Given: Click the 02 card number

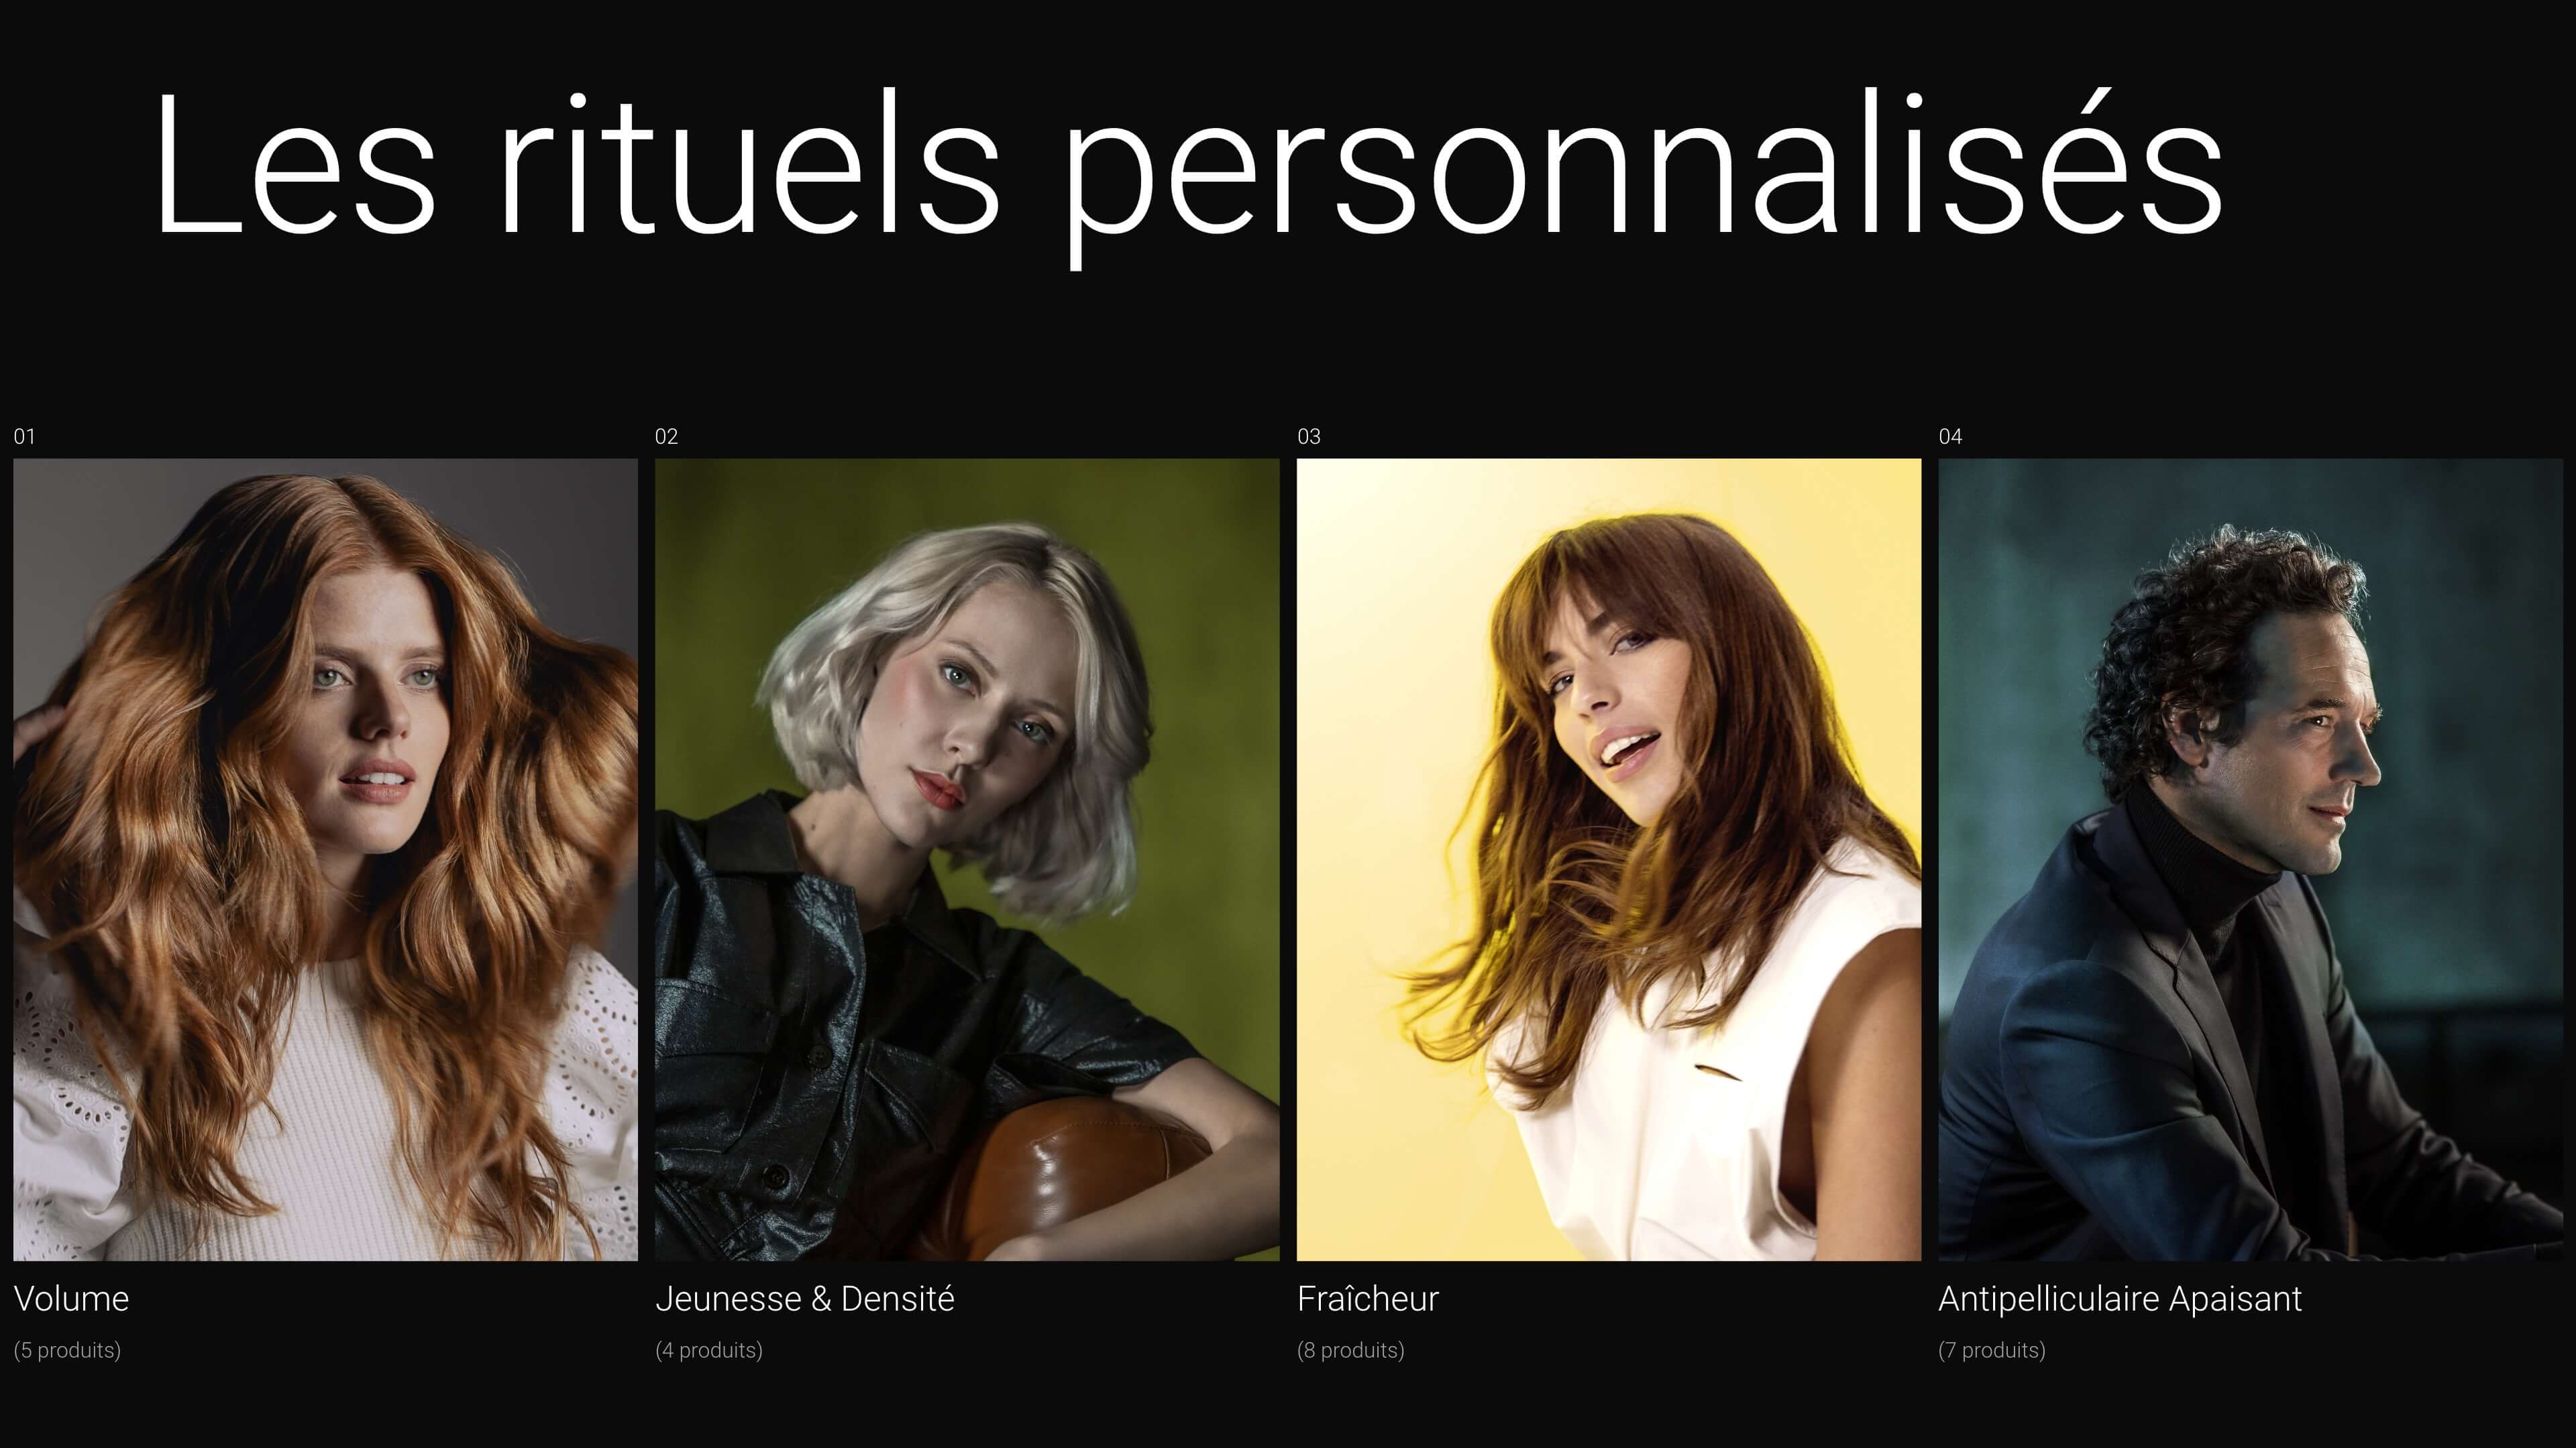Looking at the screenshot, I should 666,436.
